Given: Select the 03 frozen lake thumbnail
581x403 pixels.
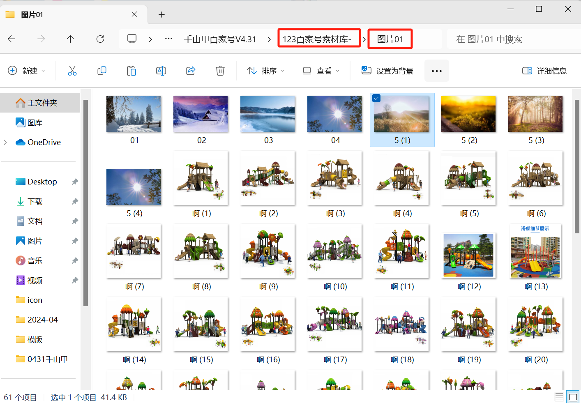Looking at the screenshot, I should (x=267, y=114).
